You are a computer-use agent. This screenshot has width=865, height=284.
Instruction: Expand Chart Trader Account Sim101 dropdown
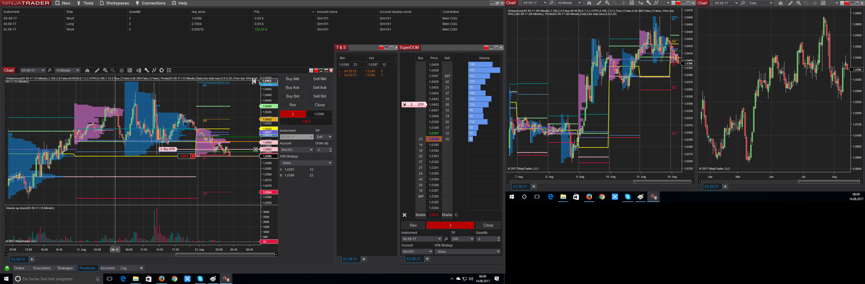click(296, 150)
